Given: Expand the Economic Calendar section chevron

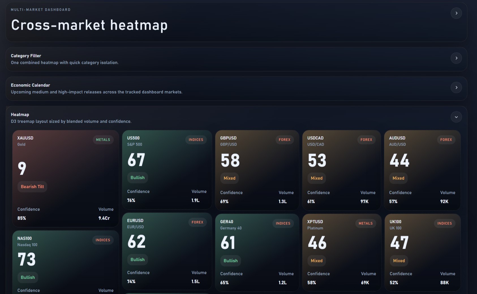Looking at the screenshot, I should point(456,87).
